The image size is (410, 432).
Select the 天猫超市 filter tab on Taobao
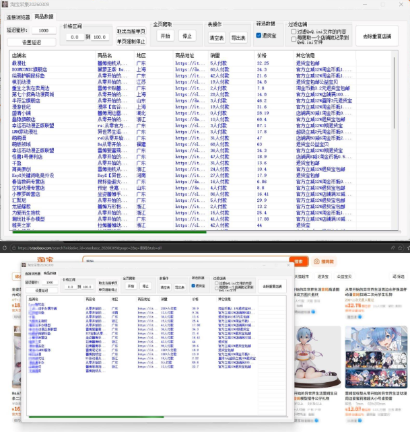(x=302, y=277)
